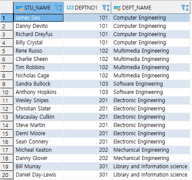Click the 'Sandra Bullock' cell

38,84
